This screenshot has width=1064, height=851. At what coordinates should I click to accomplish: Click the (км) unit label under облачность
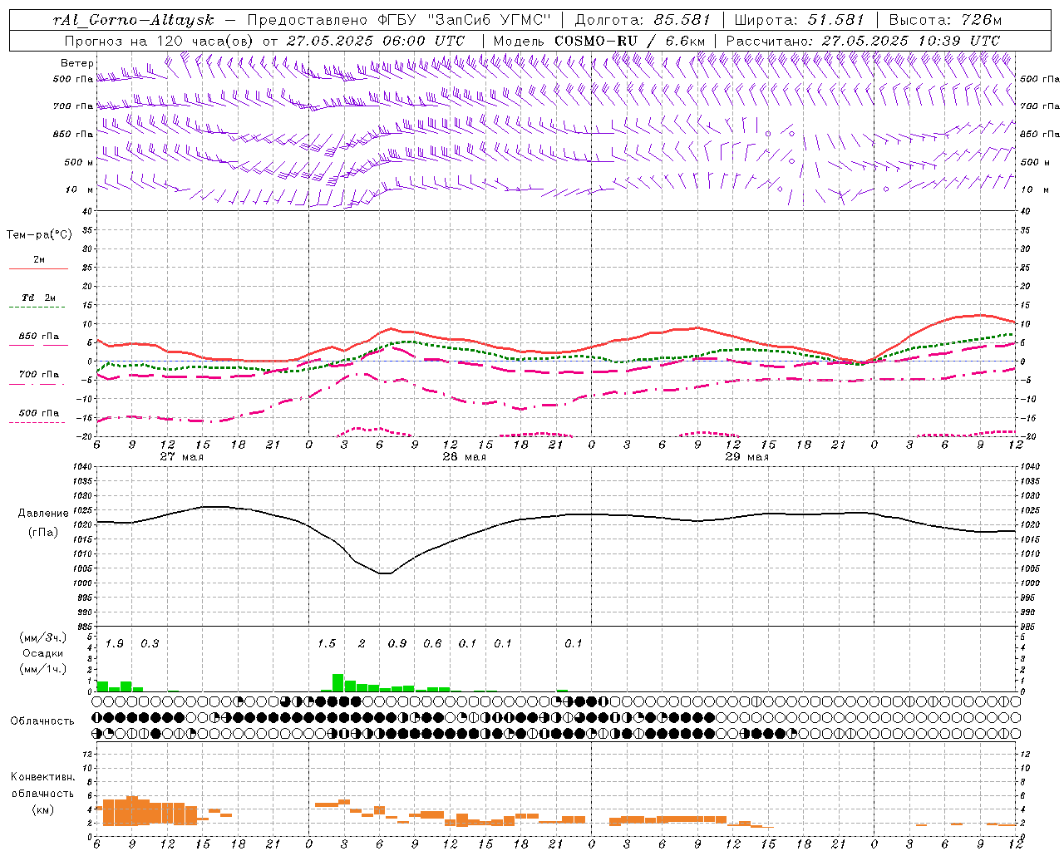42,809
